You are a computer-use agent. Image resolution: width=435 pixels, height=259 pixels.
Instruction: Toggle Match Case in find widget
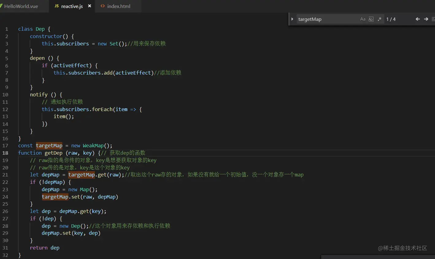pos(363,19)
